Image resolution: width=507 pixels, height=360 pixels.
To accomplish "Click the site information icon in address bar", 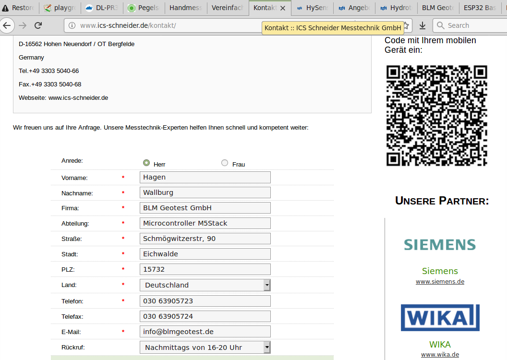I will click(72, 25).
